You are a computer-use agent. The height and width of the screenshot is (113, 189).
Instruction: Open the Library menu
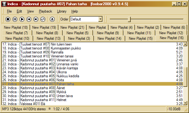[x=62, y=11]
